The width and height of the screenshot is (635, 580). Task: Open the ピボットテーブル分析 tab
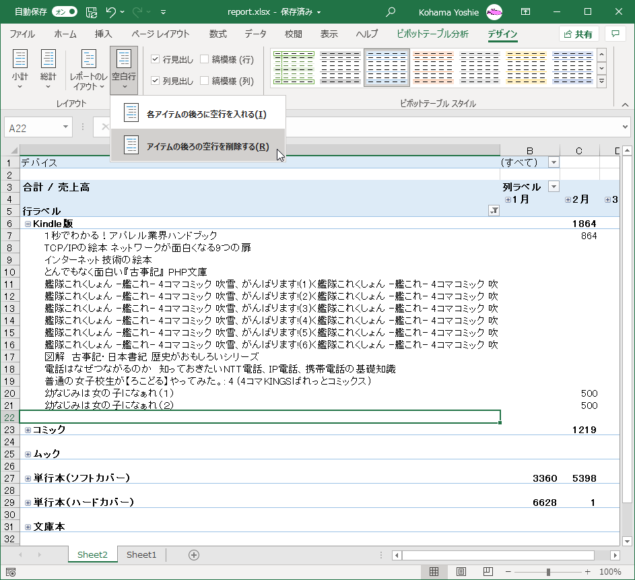[x=432, y=34]
